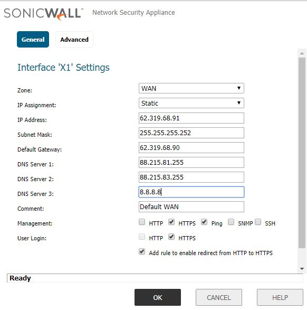Click the Subnet Mask field
This screenshot has height=310, width=307.
pos(191,133)
